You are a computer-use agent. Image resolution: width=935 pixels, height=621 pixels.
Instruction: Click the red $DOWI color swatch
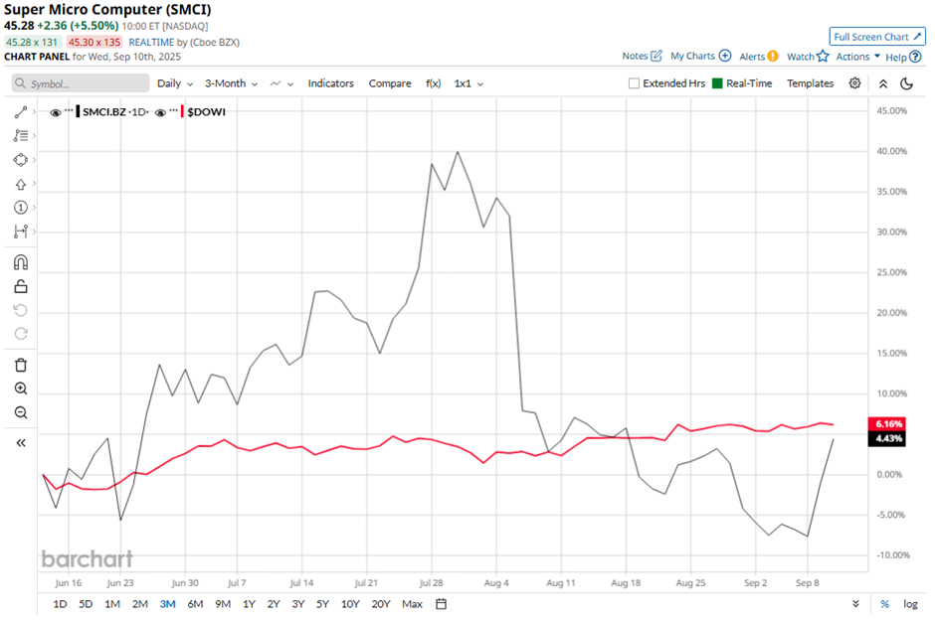182,111
